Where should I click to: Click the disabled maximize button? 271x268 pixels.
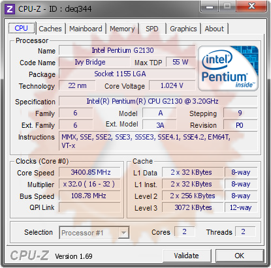[x=227, y=7]
